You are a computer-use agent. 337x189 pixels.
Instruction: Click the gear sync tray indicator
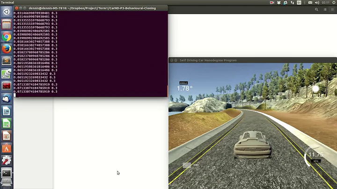pyautogui.click(x=286, y=3)
